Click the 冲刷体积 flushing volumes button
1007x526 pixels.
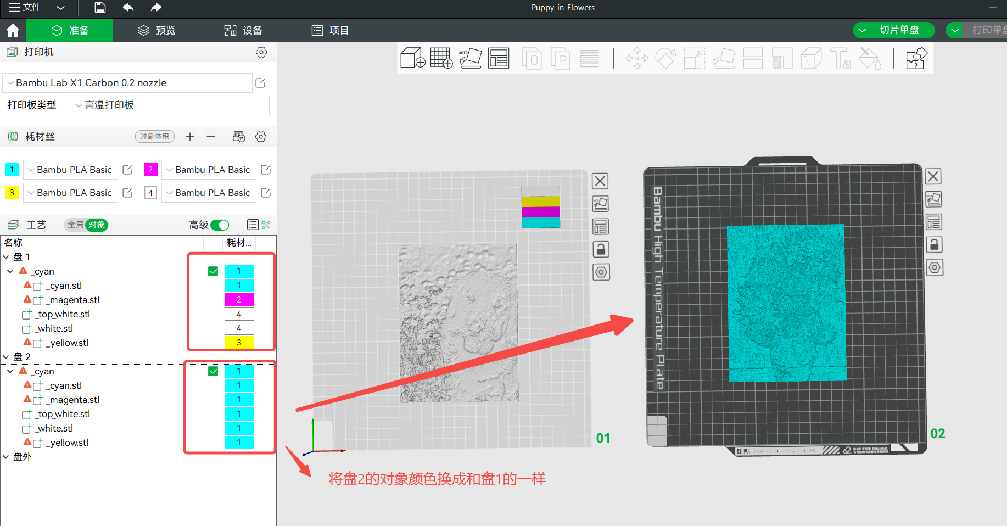[x=155, y=137]
